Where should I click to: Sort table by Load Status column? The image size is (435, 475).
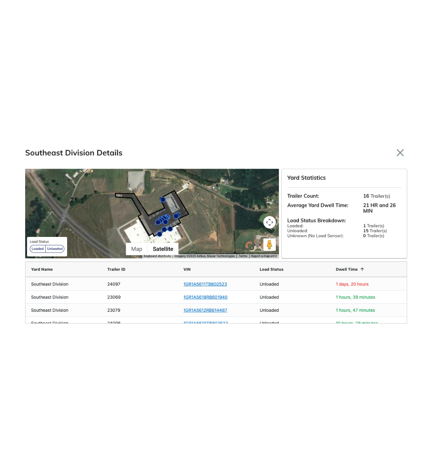coord(271,270)
